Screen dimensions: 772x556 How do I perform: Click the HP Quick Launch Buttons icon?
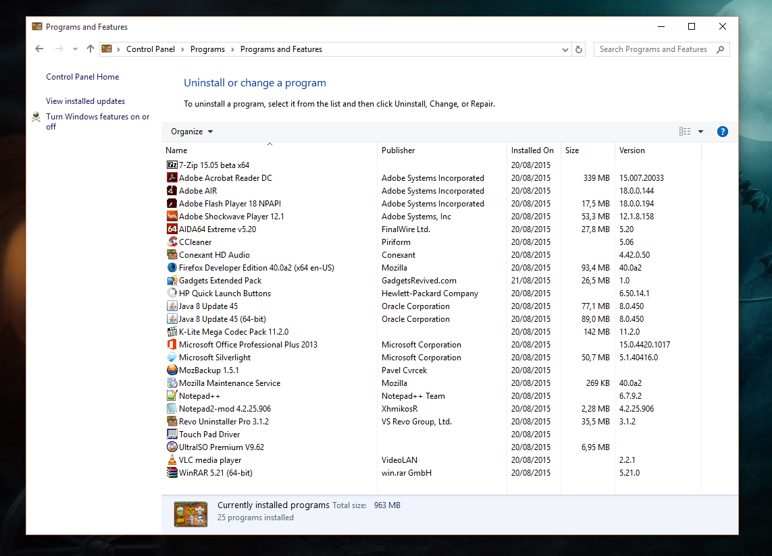(172, 294)
